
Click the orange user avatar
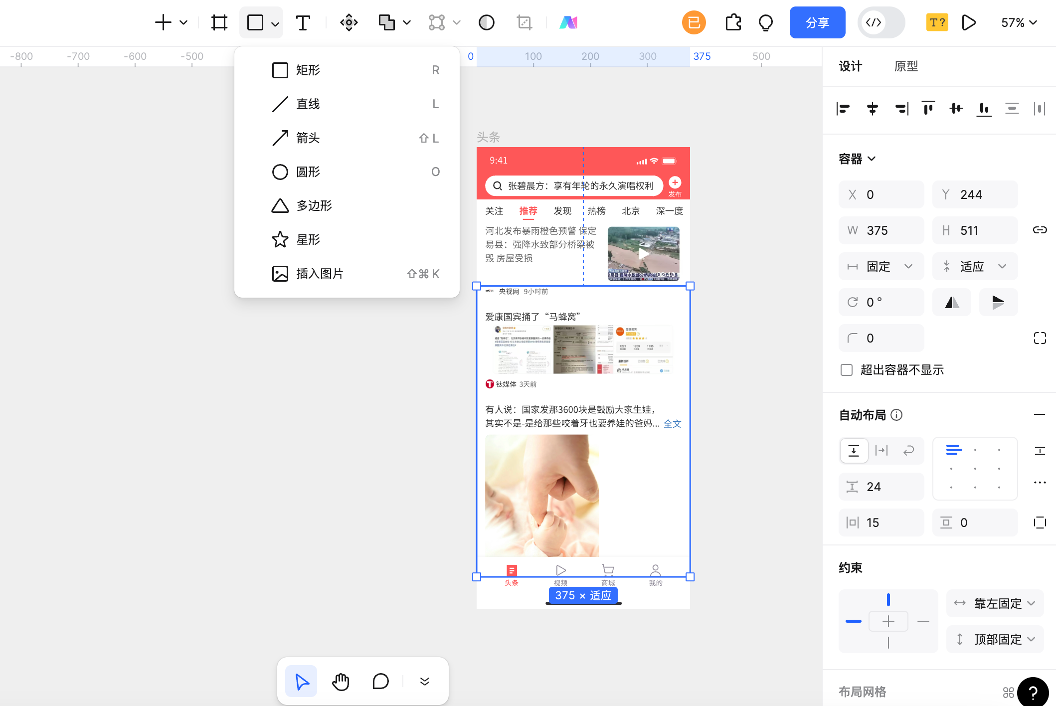click(694, 22)
